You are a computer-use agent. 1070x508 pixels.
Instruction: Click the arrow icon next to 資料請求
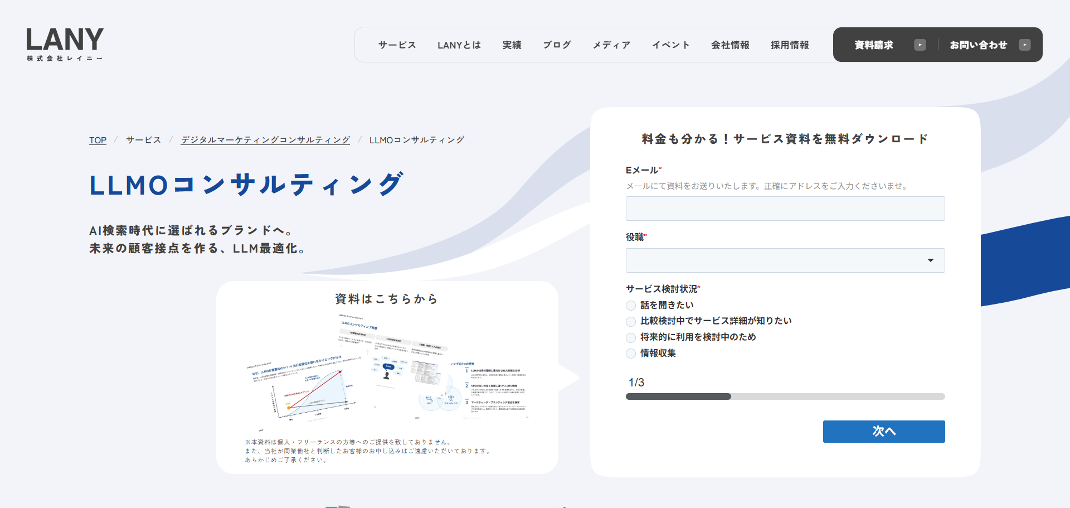[x=920, y=45]
